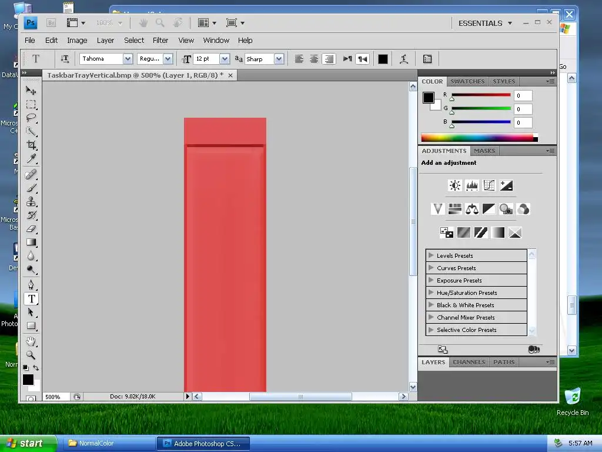Select the Eraser tool
Image resolution: width=602 pixels, height=452 pixels.
click(x=31, y=229)
